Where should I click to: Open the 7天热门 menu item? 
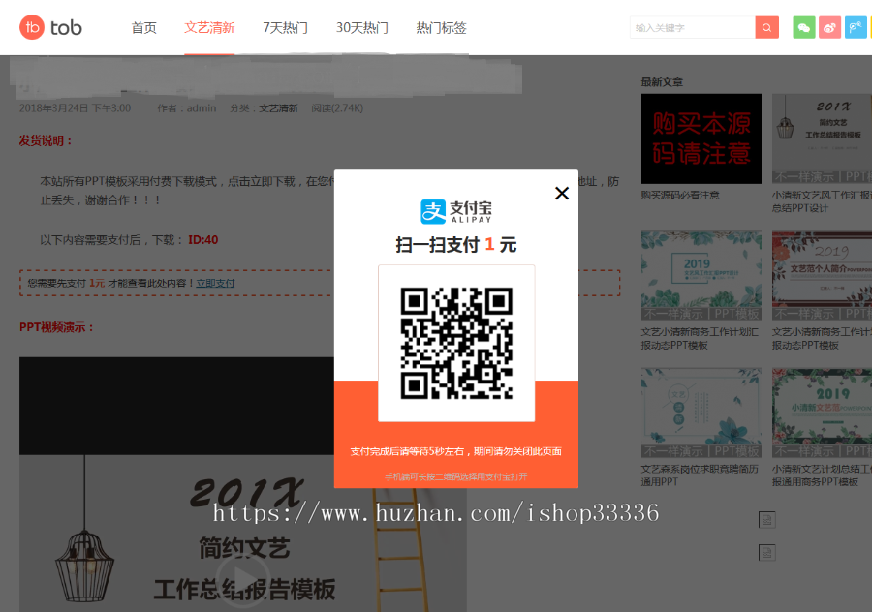coord(285,28)
